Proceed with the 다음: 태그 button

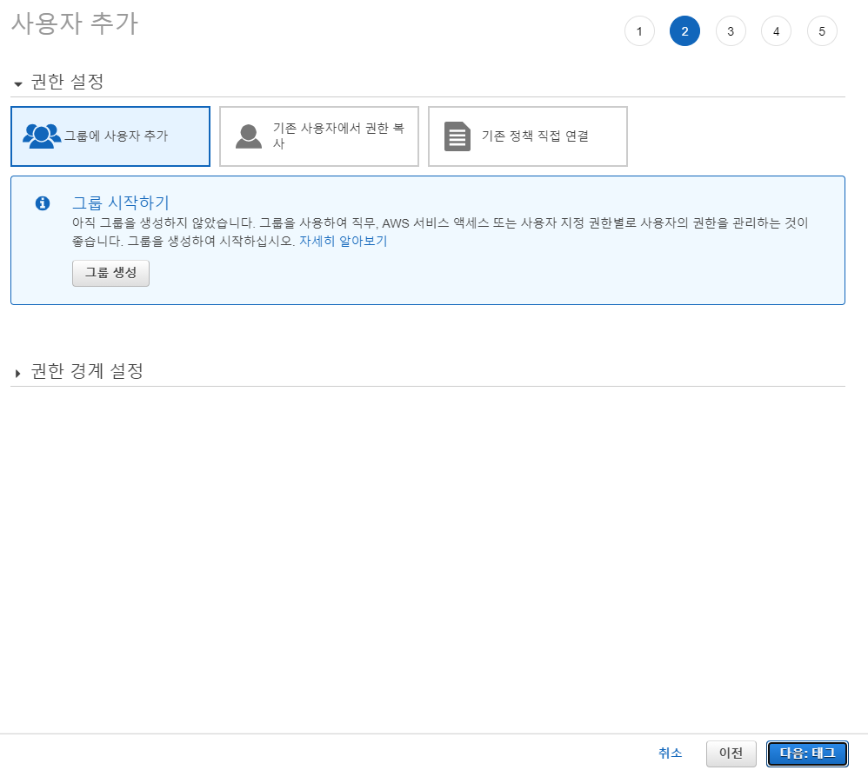click(806, 753)
